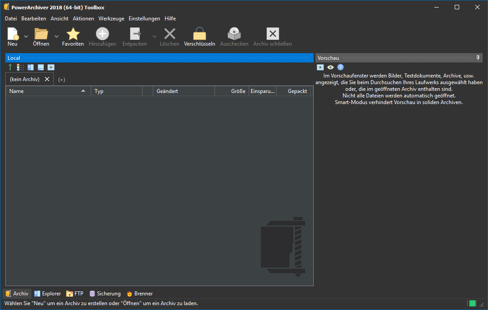Click the Verschlüsseln padlock icon
Screen dimensions: 488x310
(x=199, y=34)
